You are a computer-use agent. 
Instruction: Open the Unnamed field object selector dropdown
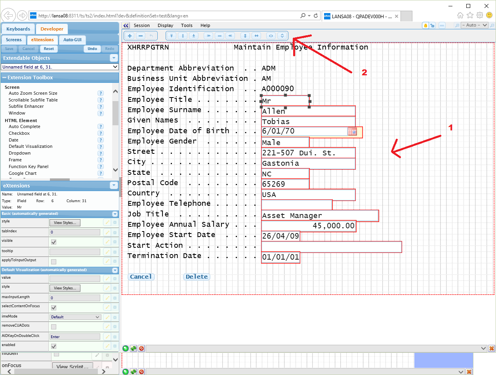(60, 67)
